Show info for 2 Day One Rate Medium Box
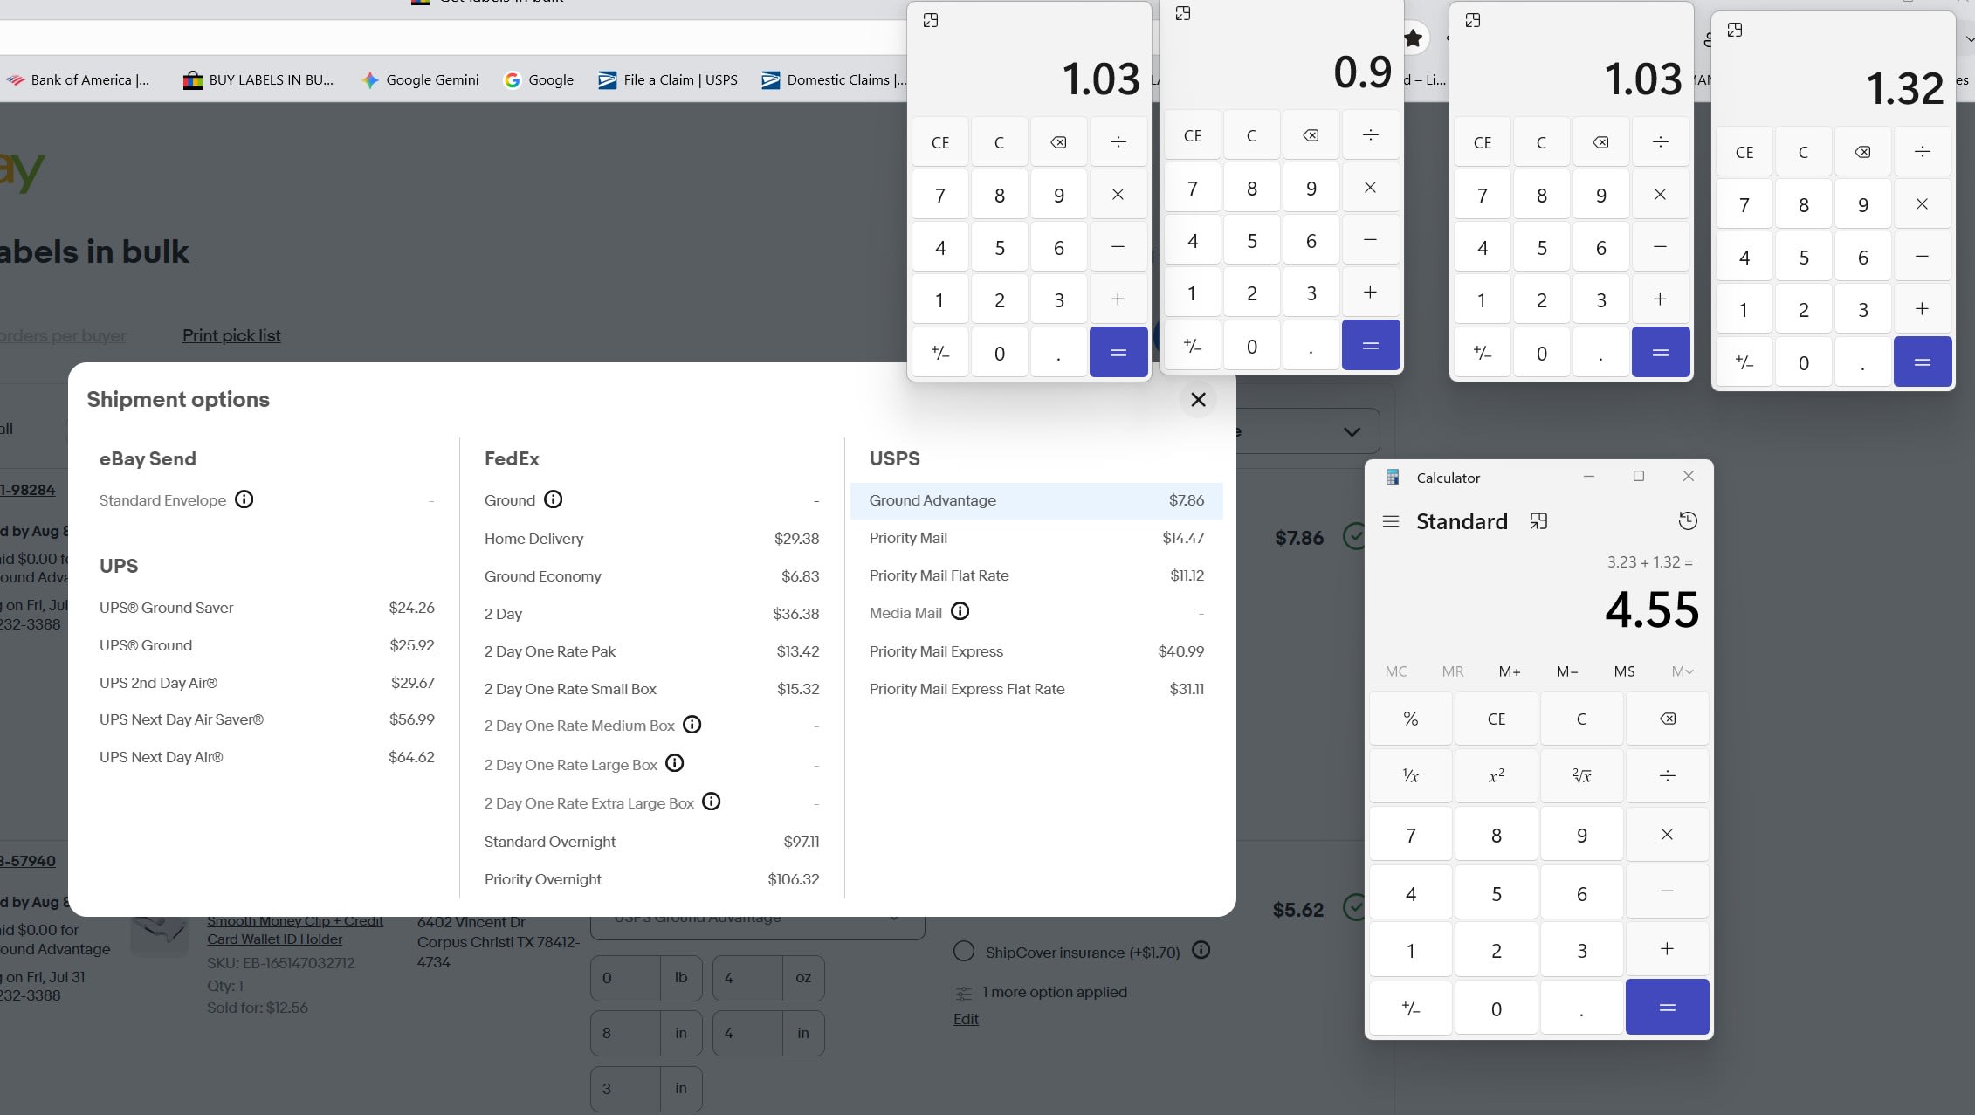The height and width of the screenshot is (1115, 1975). click(x=692, y=725)
